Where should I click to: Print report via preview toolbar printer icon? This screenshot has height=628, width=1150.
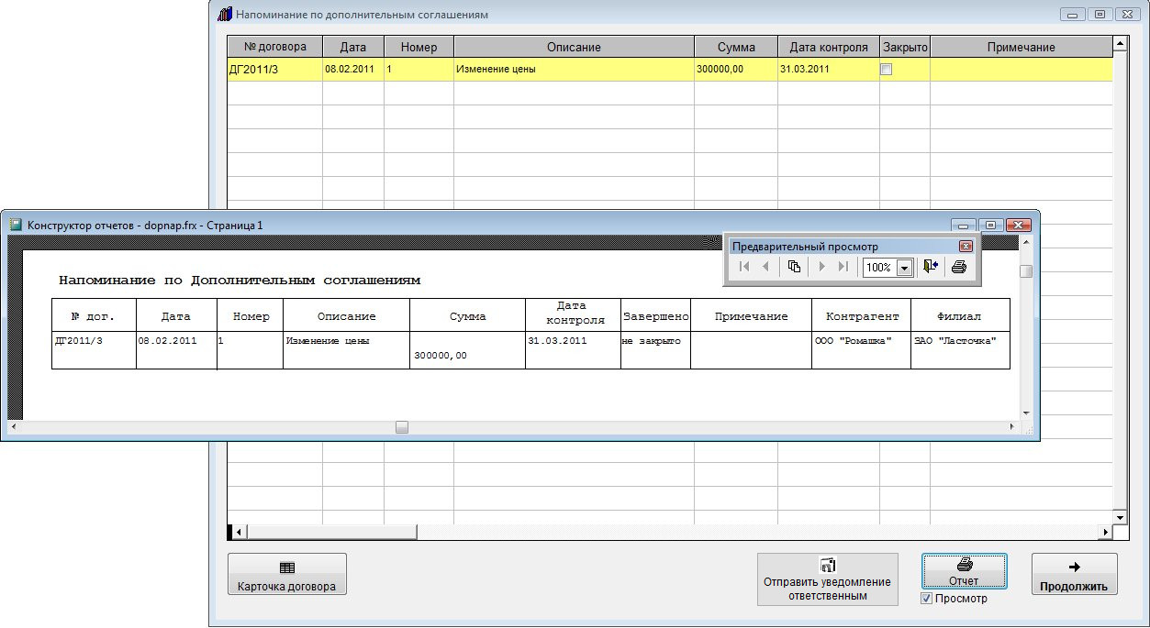[x=959, y=267]
